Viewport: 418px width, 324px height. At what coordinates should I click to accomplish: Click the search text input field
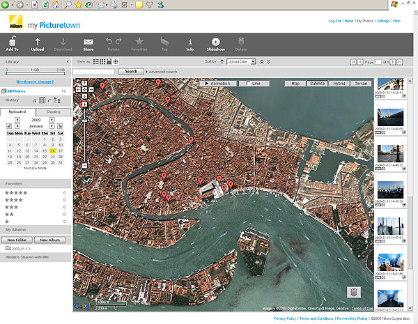94,72
